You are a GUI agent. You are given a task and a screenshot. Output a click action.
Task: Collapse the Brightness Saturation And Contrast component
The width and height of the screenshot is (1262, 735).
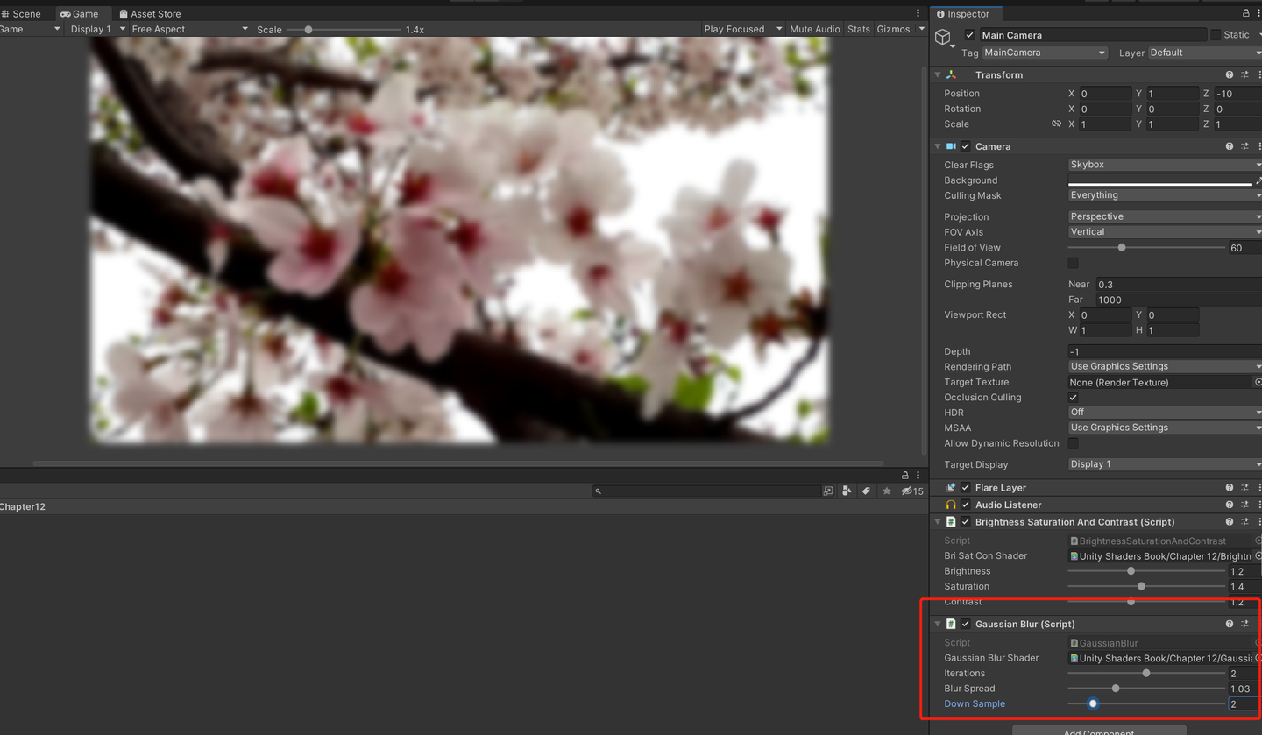point(938,522)
